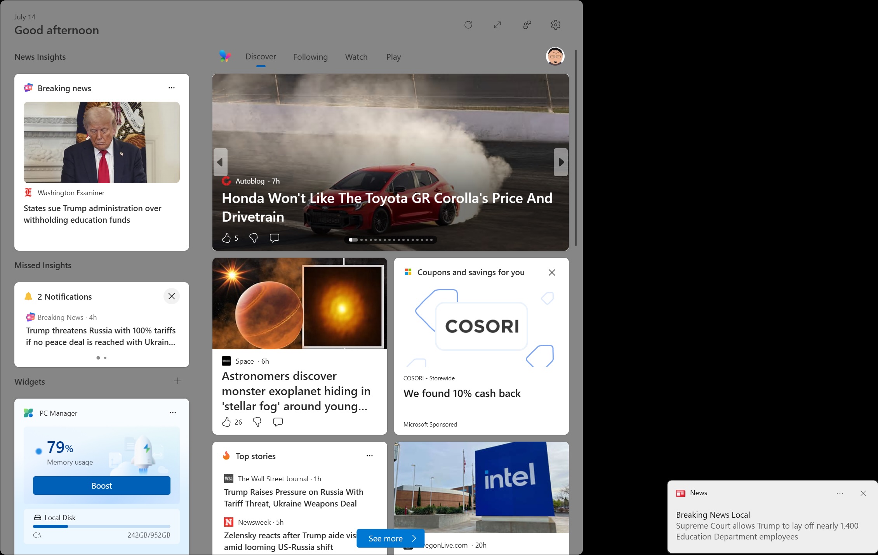878x555 pixels.
Task: Open Breaking news card more options
Action: (x=172, y=88)
